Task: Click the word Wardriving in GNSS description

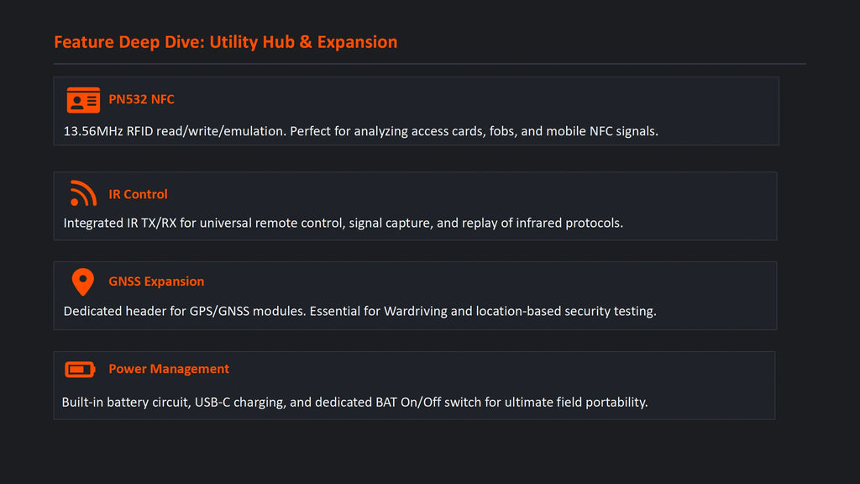Action: [x=416, y=311]
